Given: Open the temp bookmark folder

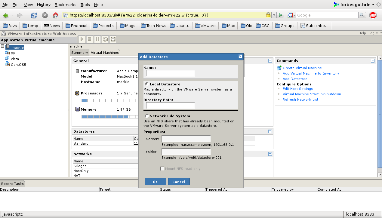Looking at the screenshot, I should point(31,26).
